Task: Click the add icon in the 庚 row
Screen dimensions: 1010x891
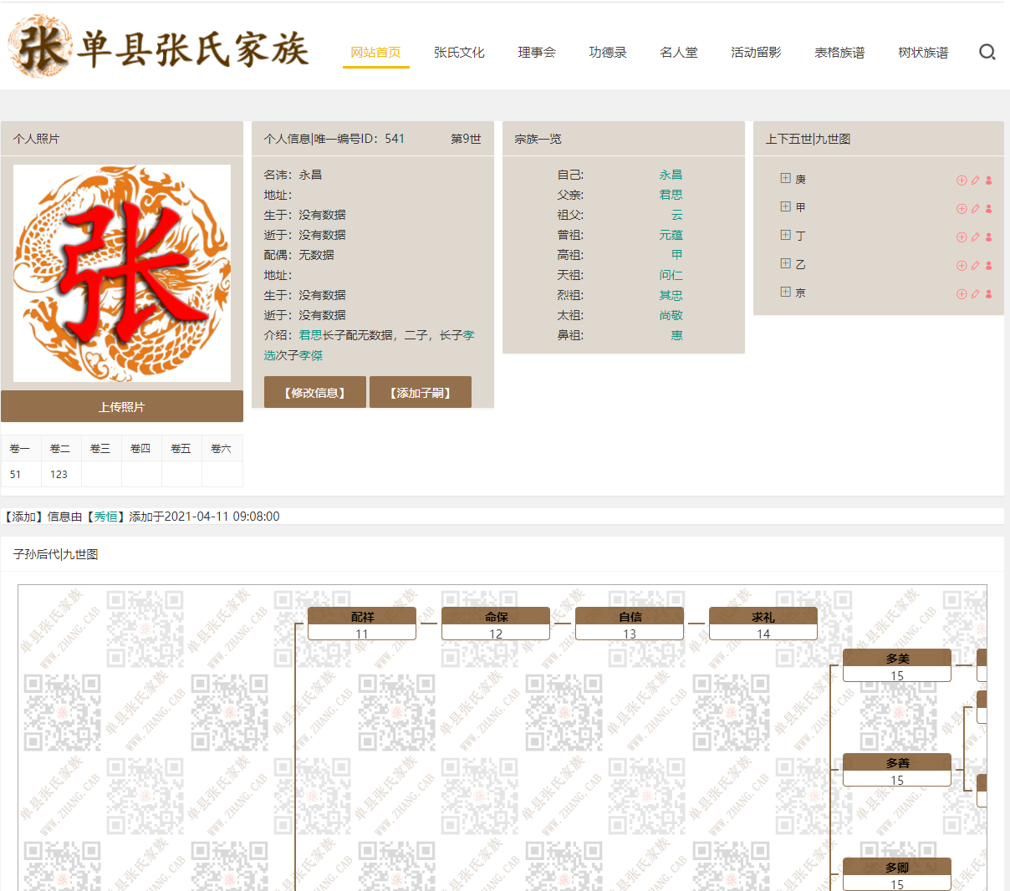Action: pos(962,180)
